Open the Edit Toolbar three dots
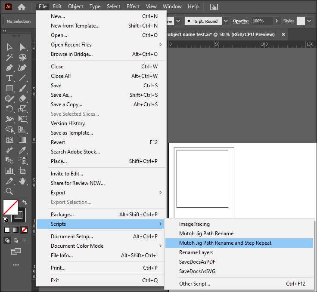Image resolution: width=317 pixels, height=292 pixels. [16, 265]
